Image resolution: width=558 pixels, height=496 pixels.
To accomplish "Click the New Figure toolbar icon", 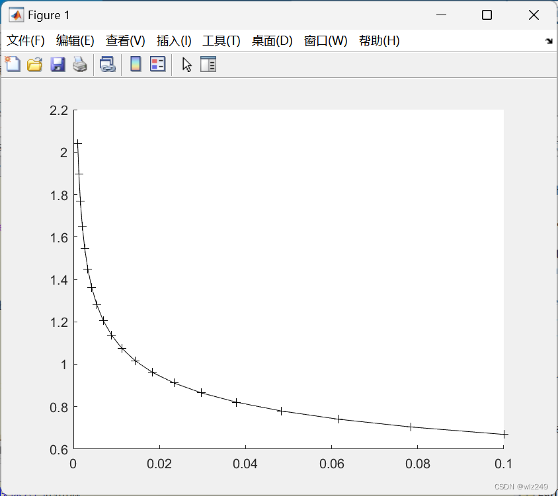I will coord(13,64).
